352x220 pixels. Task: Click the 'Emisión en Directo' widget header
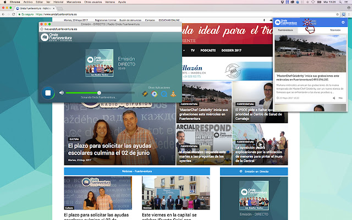254,172
